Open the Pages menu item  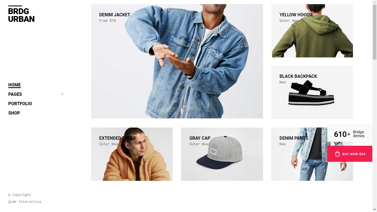(x=15, y=94)
